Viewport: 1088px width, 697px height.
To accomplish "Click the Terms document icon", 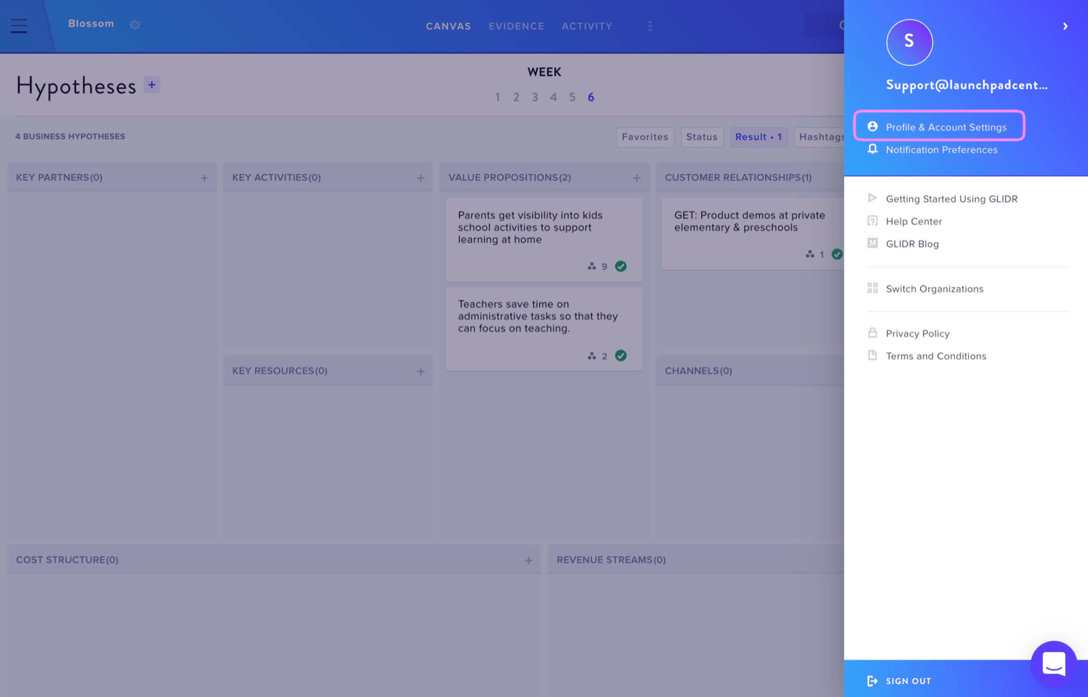I will tap(872, 355).
